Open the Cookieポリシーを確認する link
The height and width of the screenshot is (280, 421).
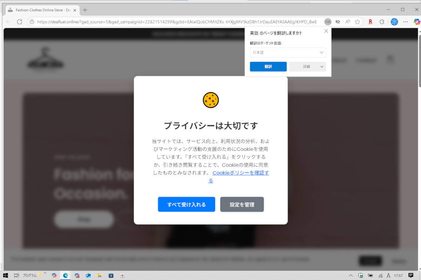241,177
